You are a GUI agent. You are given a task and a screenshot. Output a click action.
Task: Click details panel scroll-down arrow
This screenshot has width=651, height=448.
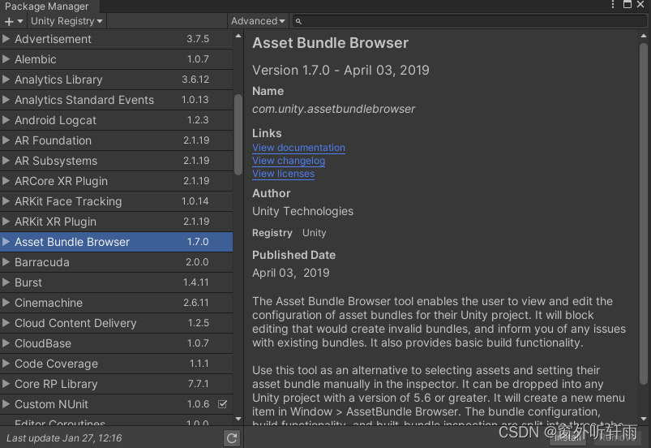click(644, 419)
